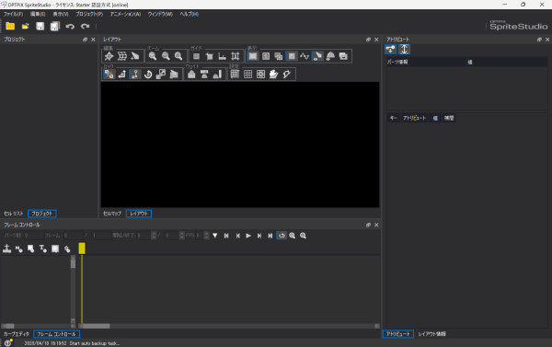
Task: Toggle the loop playback button
Action: click(x=282, y=236)
